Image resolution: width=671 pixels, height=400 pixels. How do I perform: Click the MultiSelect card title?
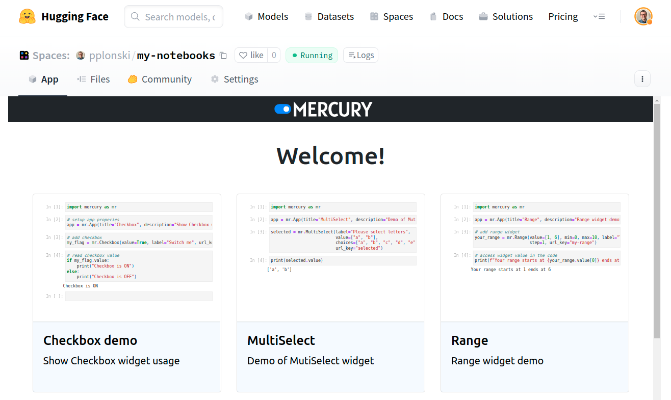281,340
